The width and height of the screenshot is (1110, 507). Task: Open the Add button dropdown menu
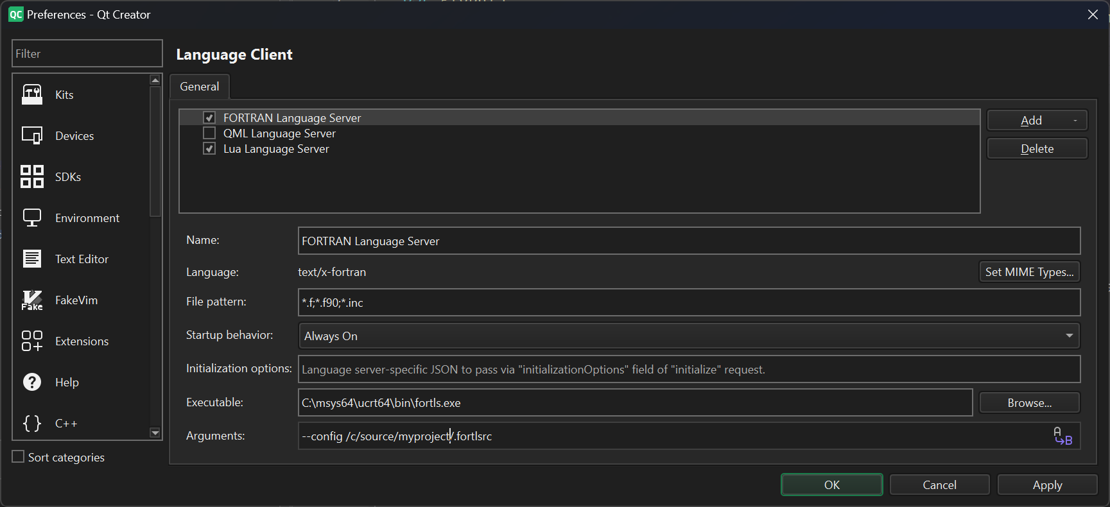click(x=1075, y=120)
